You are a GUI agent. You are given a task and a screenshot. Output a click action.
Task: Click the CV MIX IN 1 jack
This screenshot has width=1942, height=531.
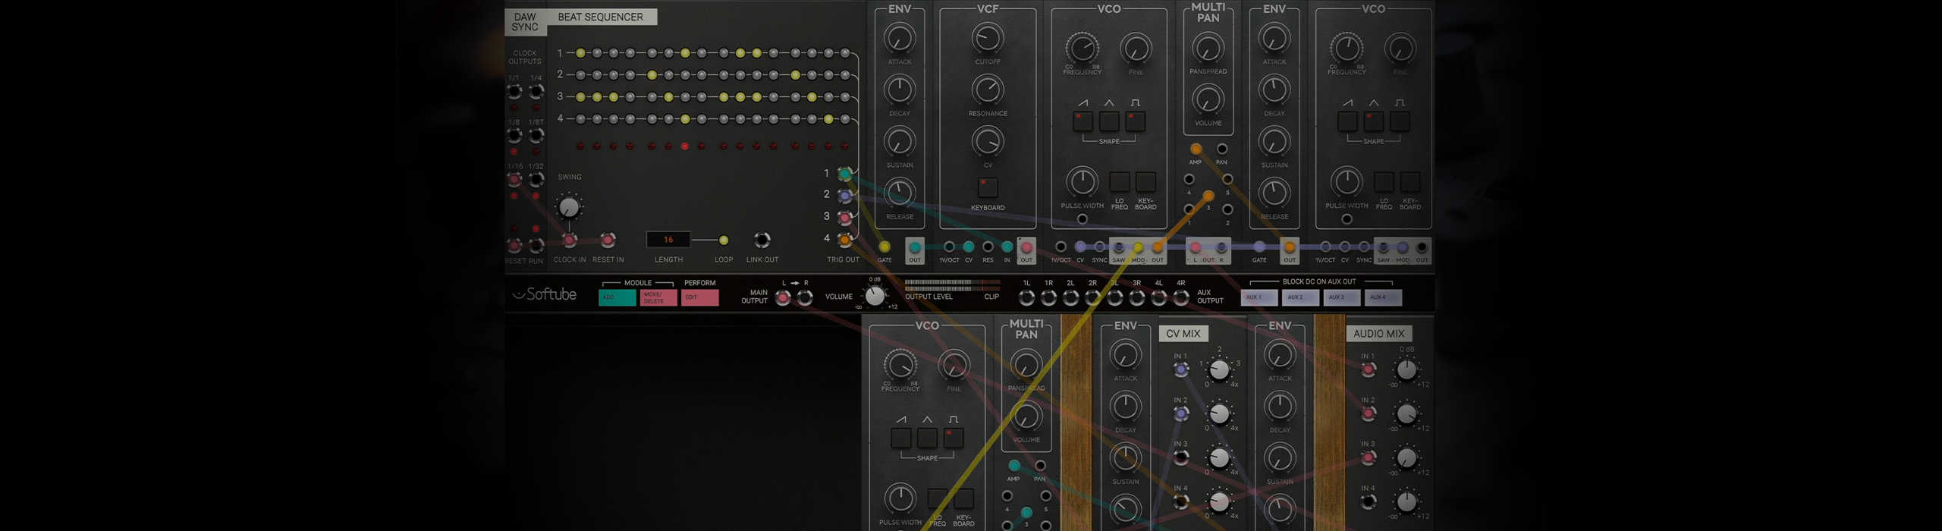[1180, 369]
